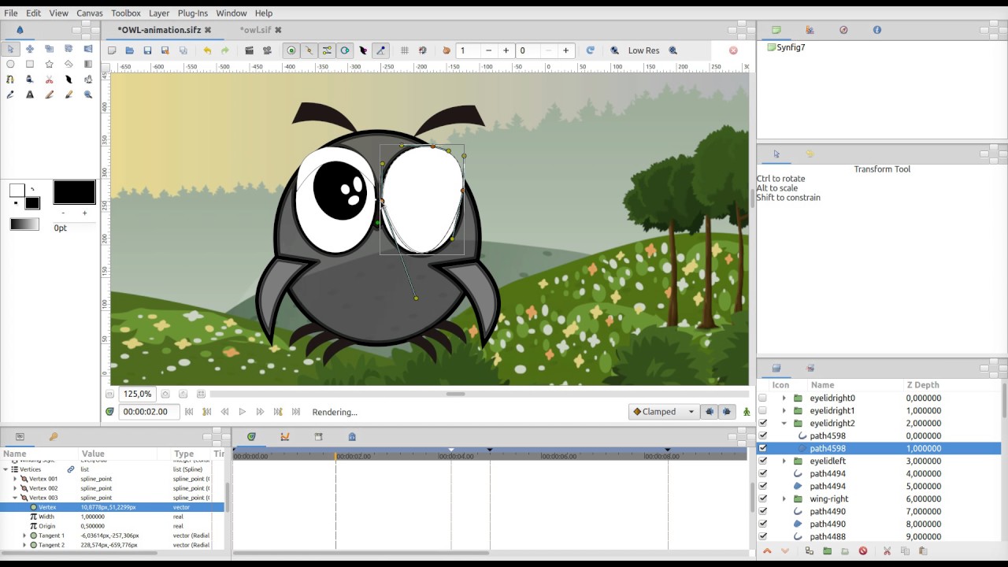Click the Preview camera icon

267,50
